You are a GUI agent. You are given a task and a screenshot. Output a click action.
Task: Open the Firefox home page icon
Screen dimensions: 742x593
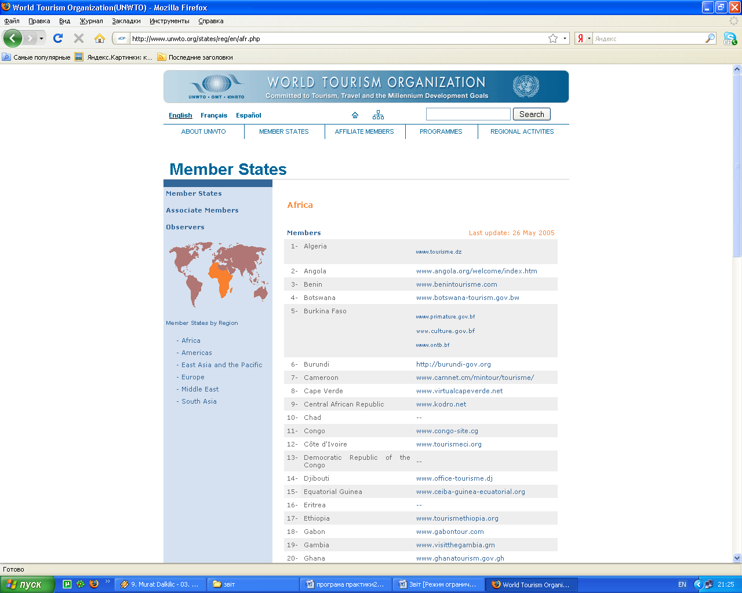point(100,38)
